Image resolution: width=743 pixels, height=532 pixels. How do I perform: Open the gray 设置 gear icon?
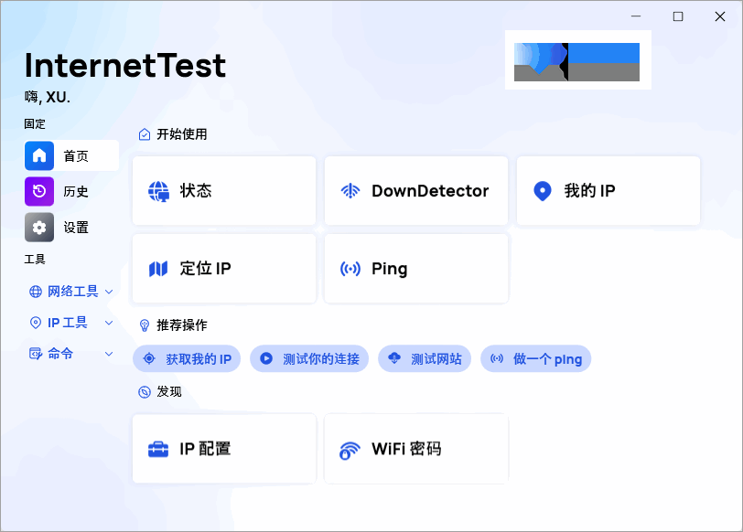[39, 228]
